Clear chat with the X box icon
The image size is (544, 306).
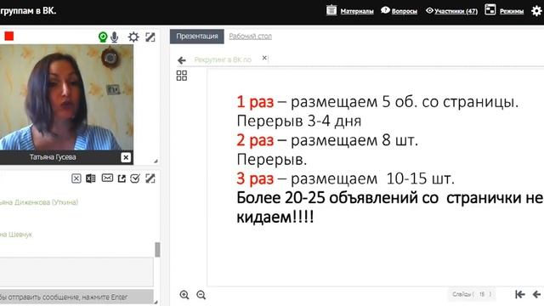tap(76, 178)
